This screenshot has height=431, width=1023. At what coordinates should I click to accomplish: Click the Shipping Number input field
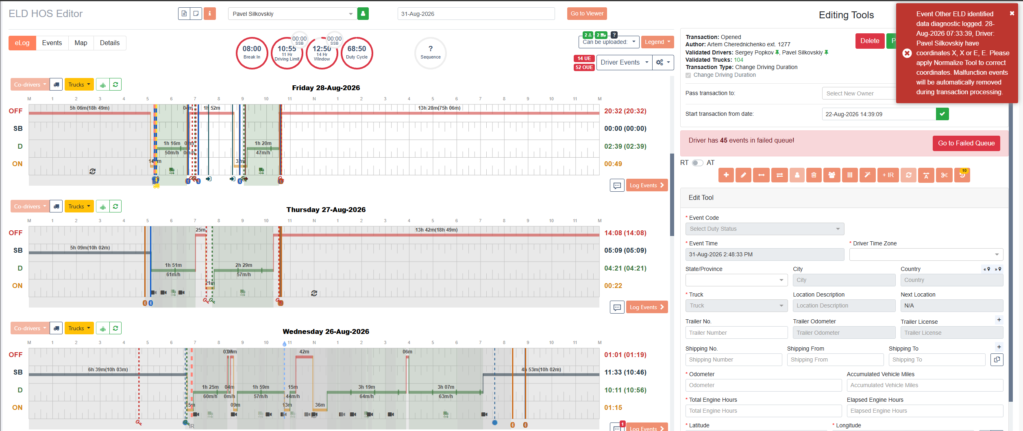734,360
